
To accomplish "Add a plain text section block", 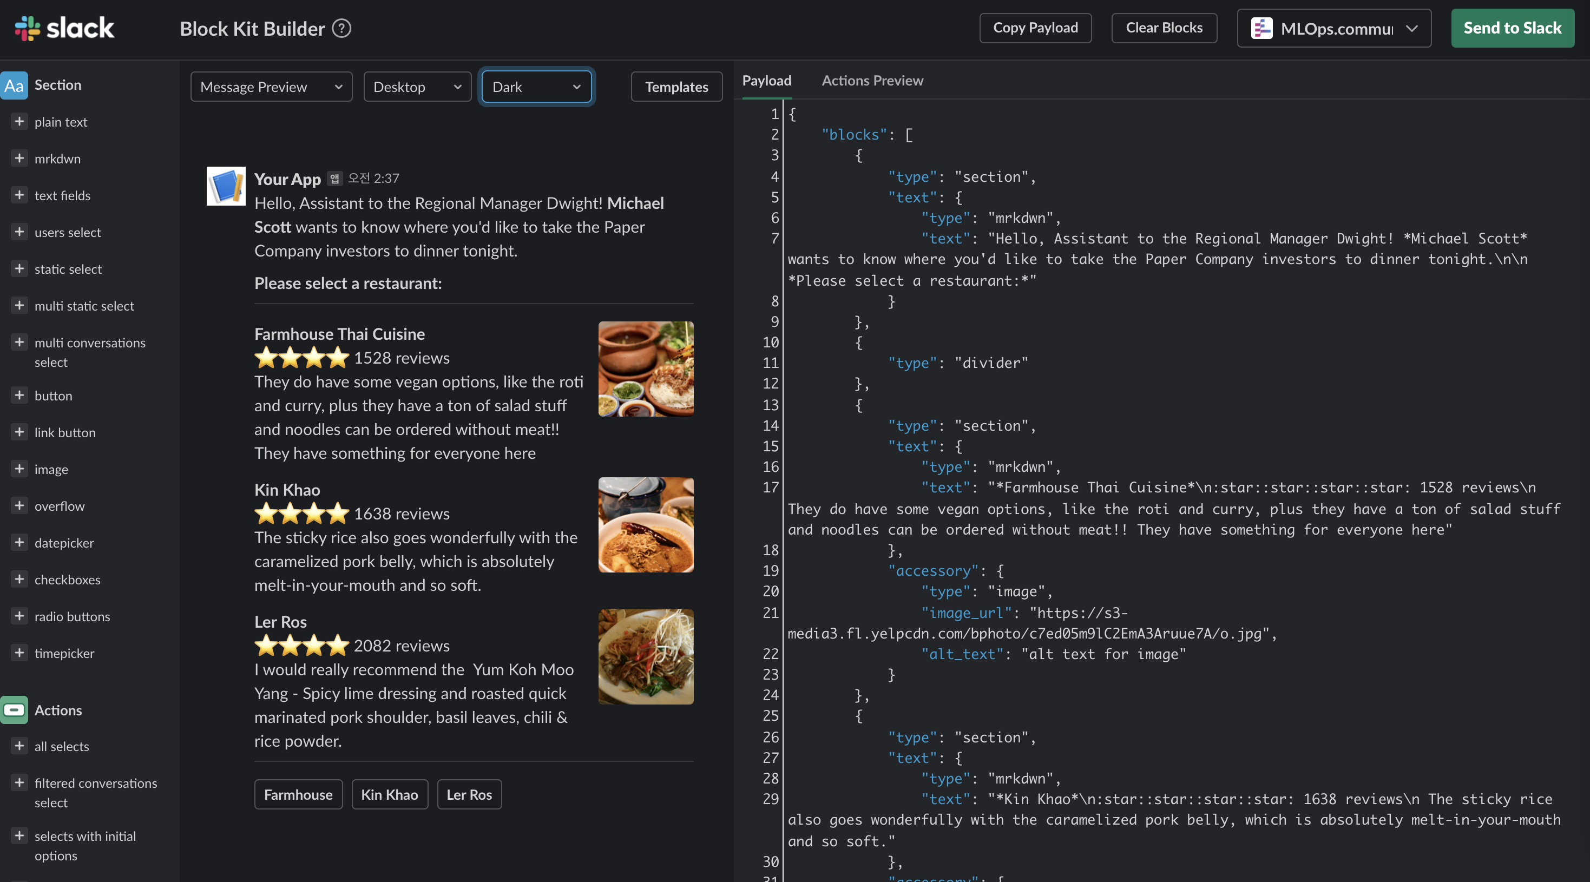I will (19, 122).
